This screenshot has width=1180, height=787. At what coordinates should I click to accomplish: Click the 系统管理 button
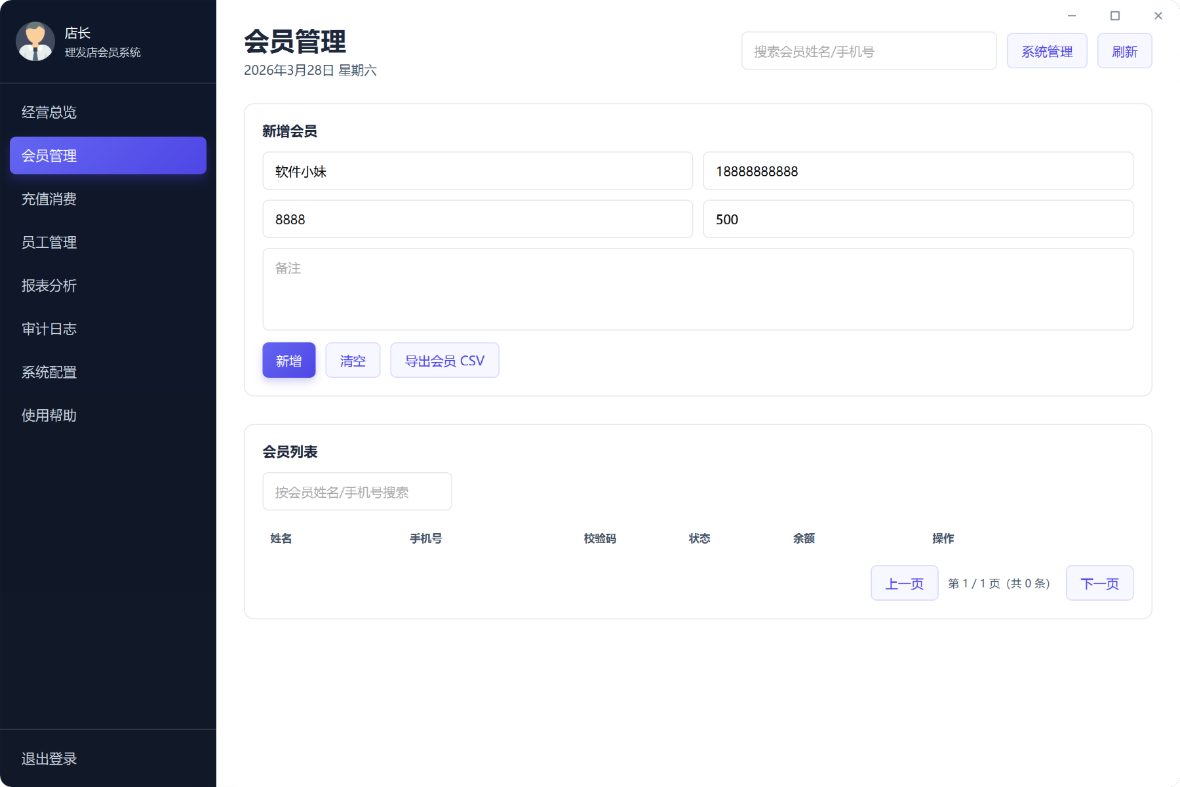1047,51
